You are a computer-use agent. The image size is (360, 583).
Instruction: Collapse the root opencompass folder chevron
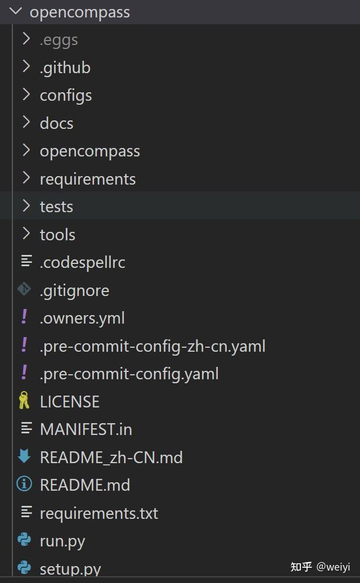[16, 12]
